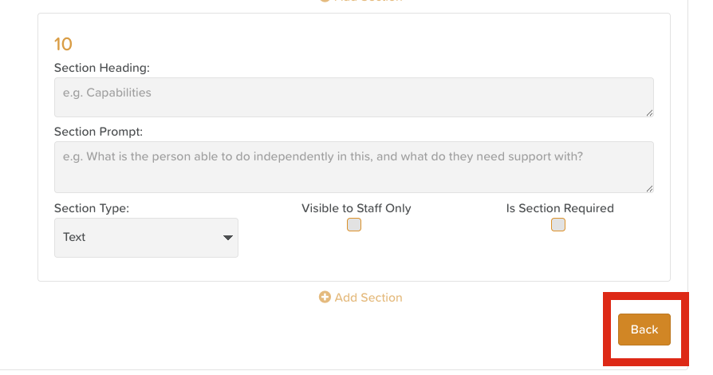
Task: Click the partially visible Add Section icon at top
Action: (x=325, y=1)
